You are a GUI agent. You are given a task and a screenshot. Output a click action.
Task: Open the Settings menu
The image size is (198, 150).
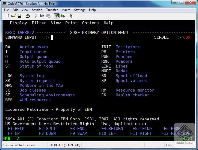(80, 10)
